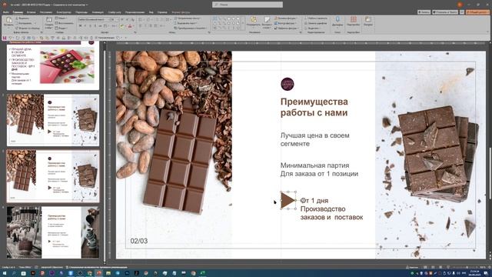Viewport: 492px width, 277px height.
Task: Toggle strikethrough formatting
Action: [100, 25]
